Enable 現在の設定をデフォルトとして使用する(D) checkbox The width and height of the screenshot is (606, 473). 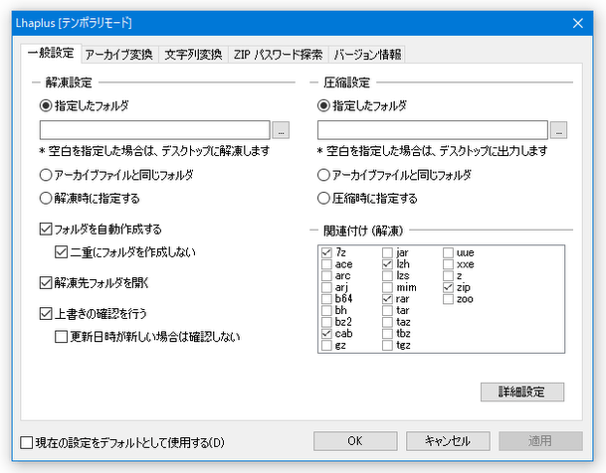click(x=26, y=442)
